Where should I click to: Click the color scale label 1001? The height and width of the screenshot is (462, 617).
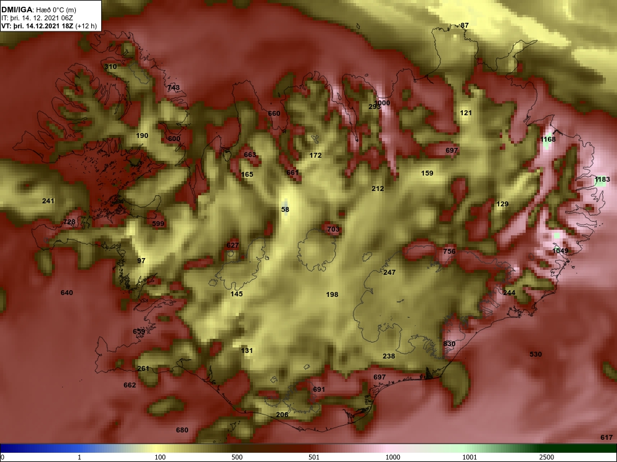[x=470, y=457]
